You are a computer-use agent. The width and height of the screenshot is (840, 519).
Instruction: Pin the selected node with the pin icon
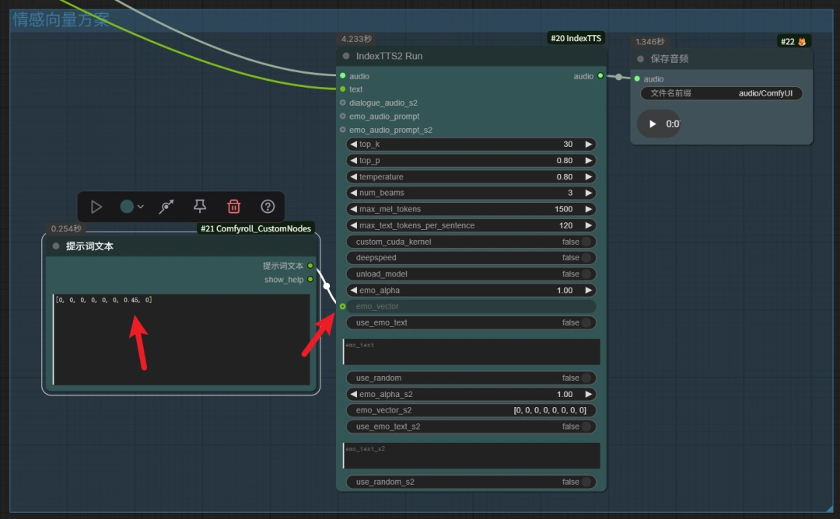[200, 207]
